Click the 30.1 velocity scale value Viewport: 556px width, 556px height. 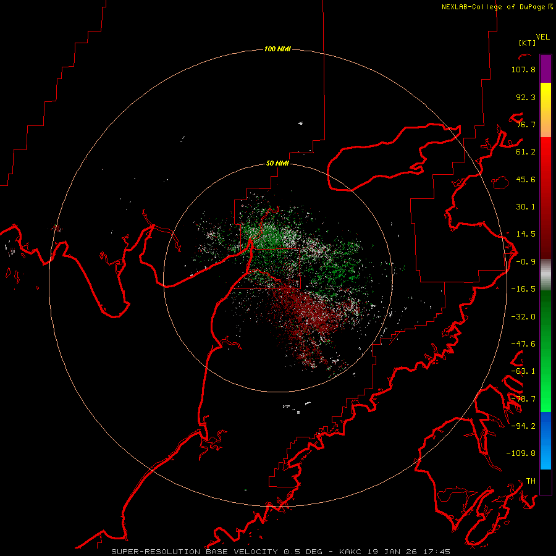(x=526, y=207)
